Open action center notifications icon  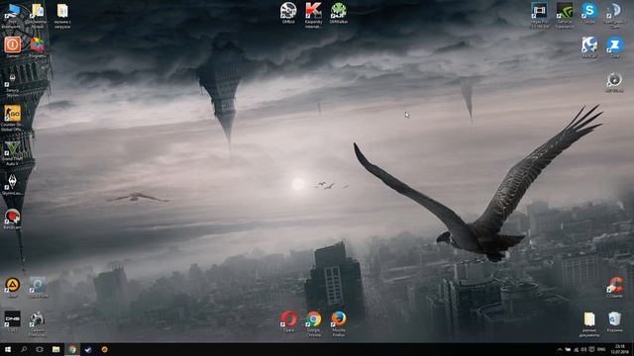click(x=591, y=349)
